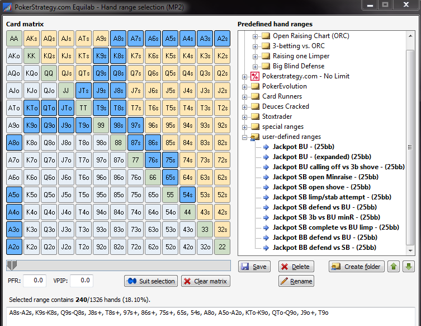The height and width of the screenshot is (326, 421).
Task: Move range up with green arrow
Action: pyautogui.click(x=394, y=267)
